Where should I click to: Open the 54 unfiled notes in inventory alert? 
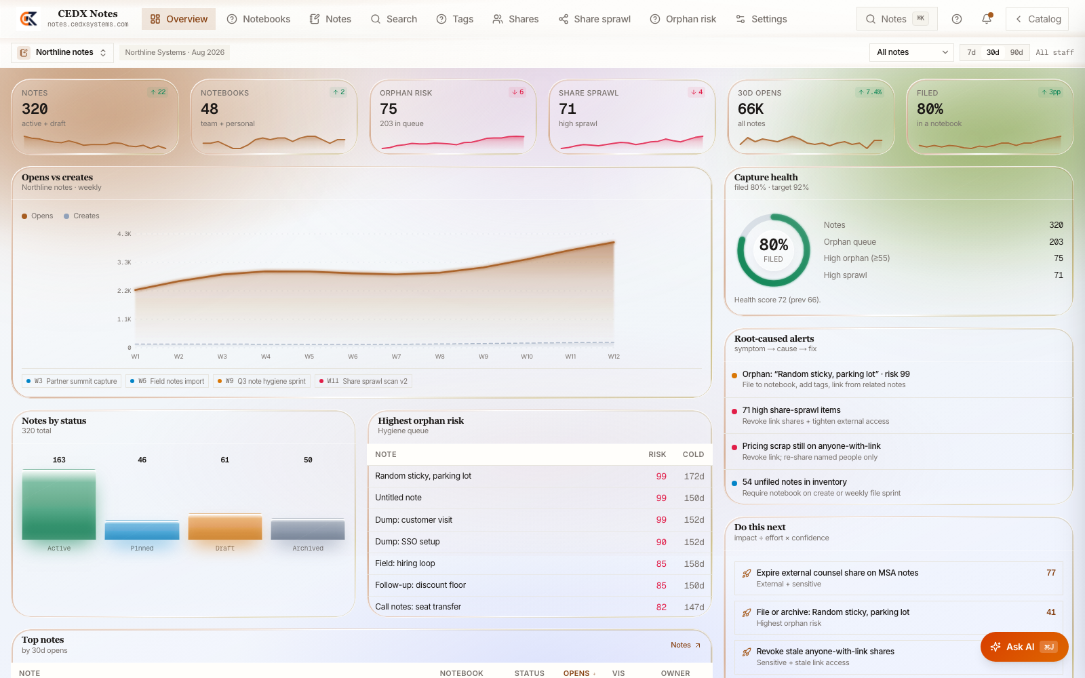pyautogui.click(x=899, y=487)
